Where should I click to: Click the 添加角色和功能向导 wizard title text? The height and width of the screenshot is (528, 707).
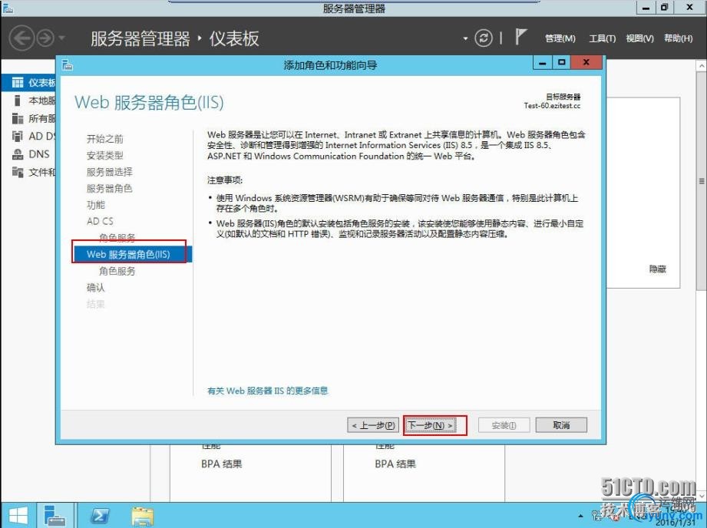[331, 65]
